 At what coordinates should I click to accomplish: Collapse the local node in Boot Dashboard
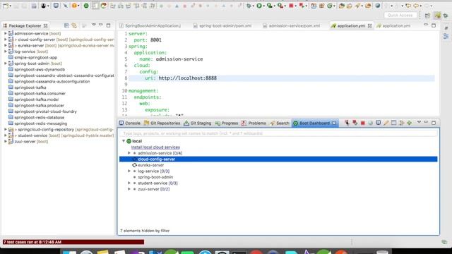[x=124, y=141]
